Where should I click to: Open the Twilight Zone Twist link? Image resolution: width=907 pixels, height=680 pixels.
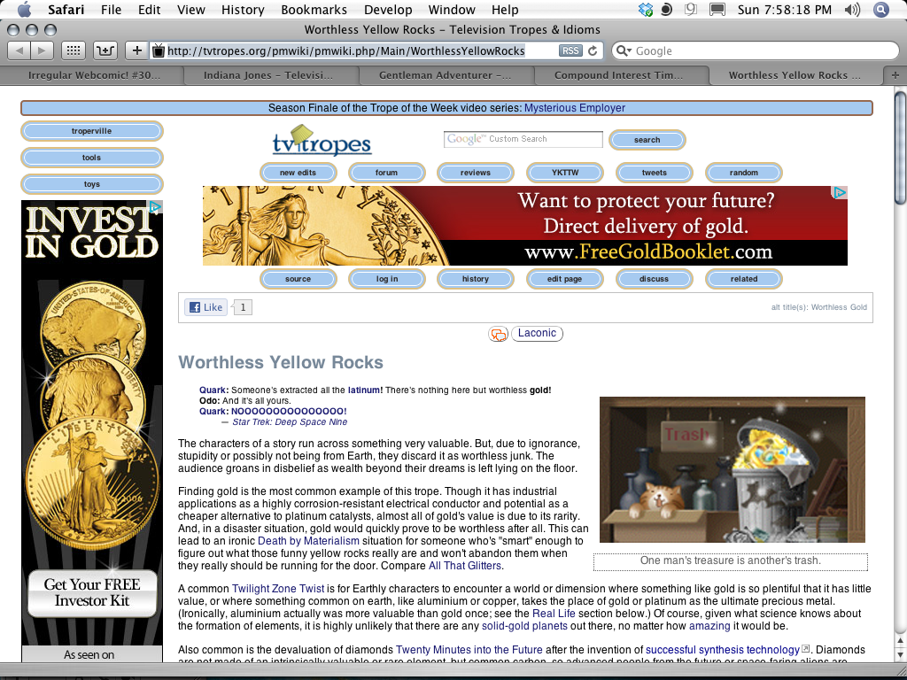click(x=277, y=589)
